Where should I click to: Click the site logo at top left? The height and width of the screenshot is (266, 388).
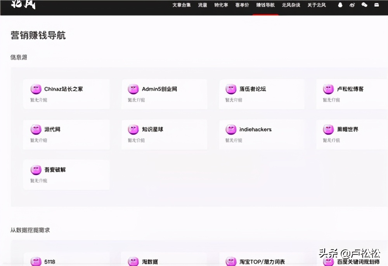tap(21, 5)
